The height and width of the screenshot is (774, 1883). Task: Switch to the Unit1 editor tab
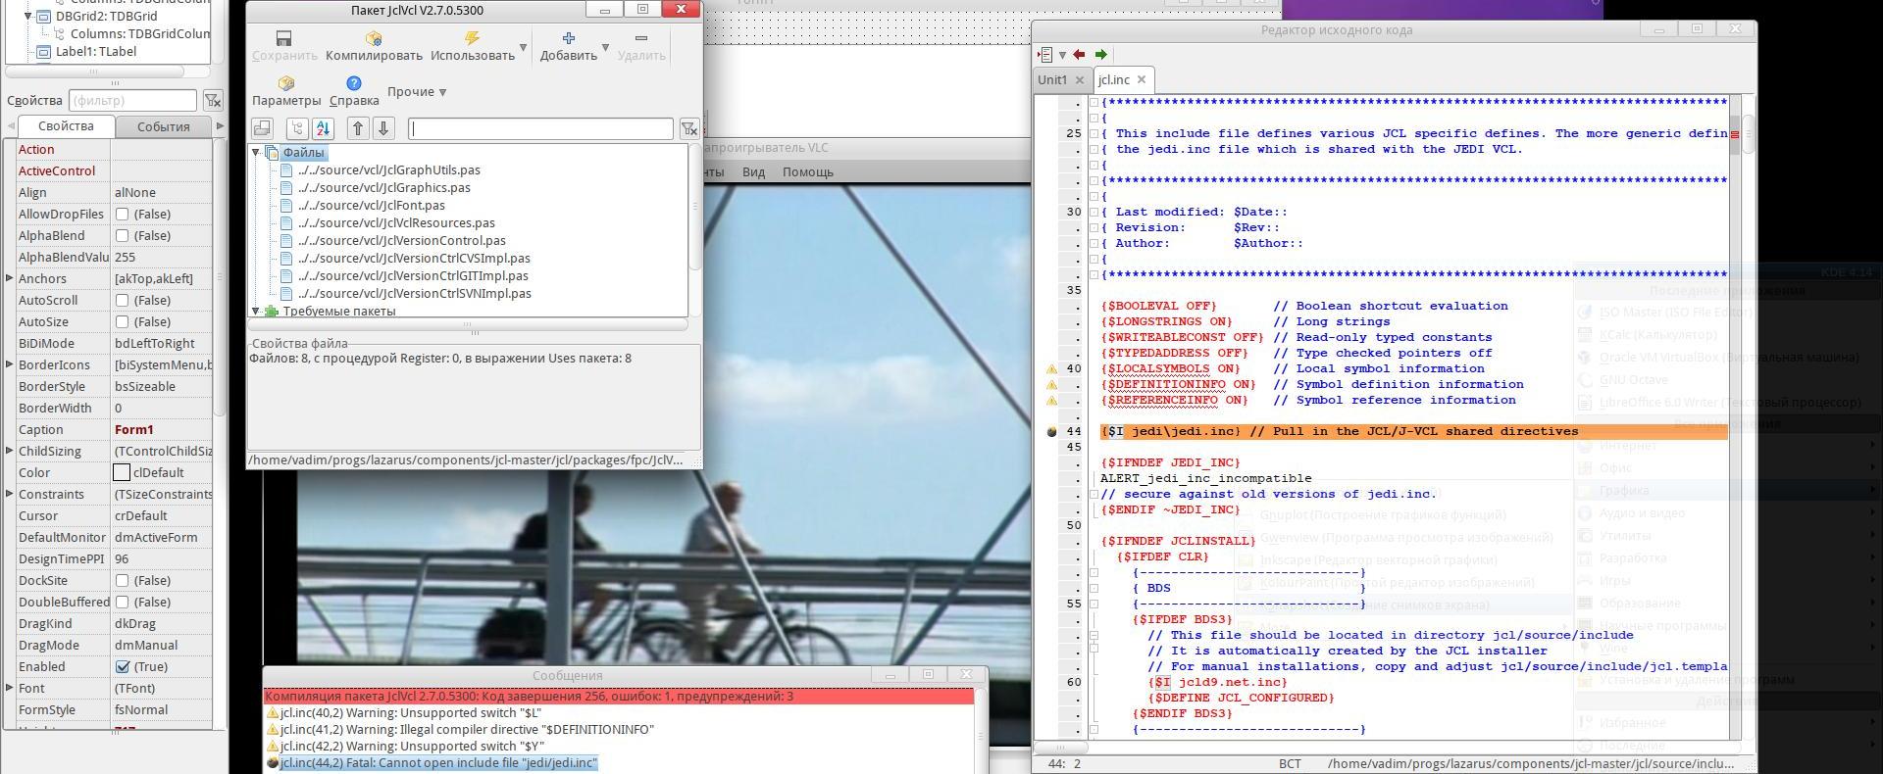(1052, 80)
